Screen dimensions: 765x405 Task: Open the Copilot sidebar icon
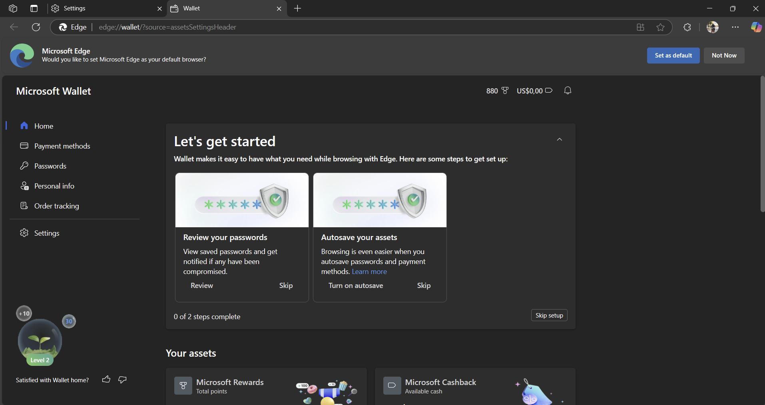point(756,27)
